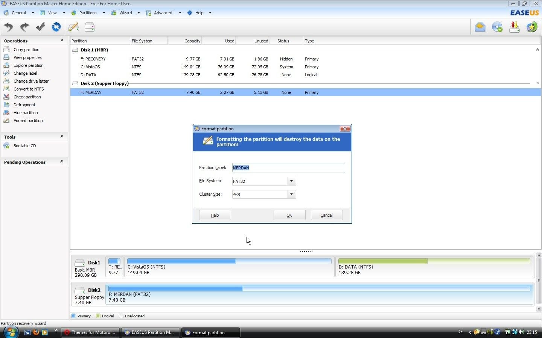Image resolution: width=542 pixels, height=338 pixels.
Task: Click the View properties icon in Operations
Action: coord(6,57)
